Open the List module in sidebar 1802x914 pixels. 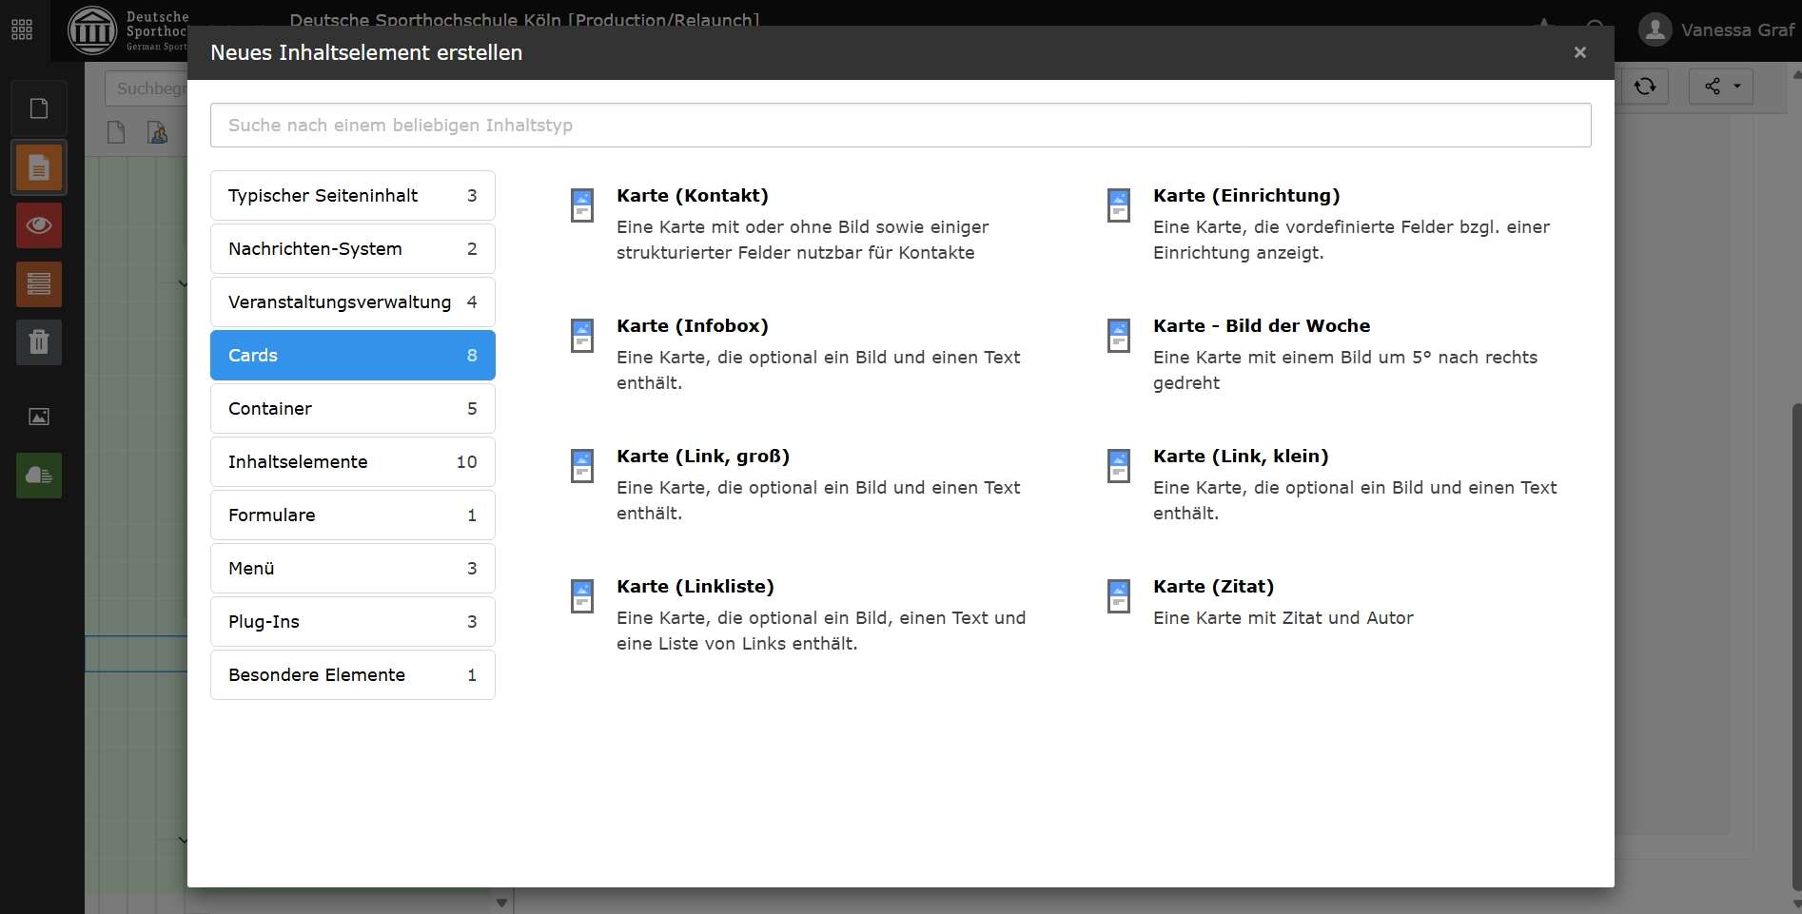pyautogui.click(x=39, y=284)
